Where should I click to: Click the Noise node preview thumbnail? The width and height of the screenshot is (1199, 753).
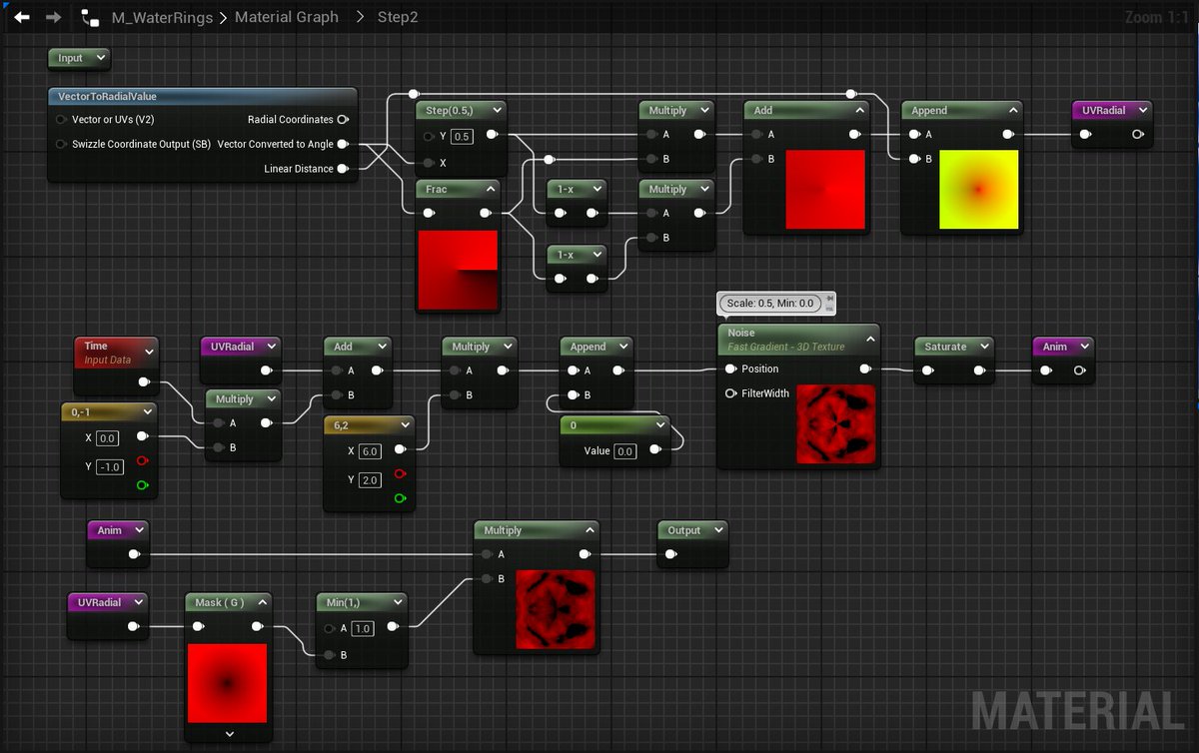836,424
